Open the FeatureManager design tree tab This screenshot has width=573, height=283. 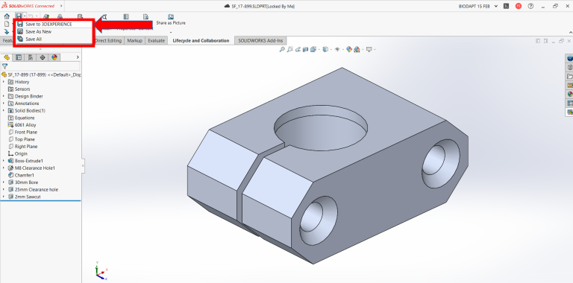click(7, 57)
